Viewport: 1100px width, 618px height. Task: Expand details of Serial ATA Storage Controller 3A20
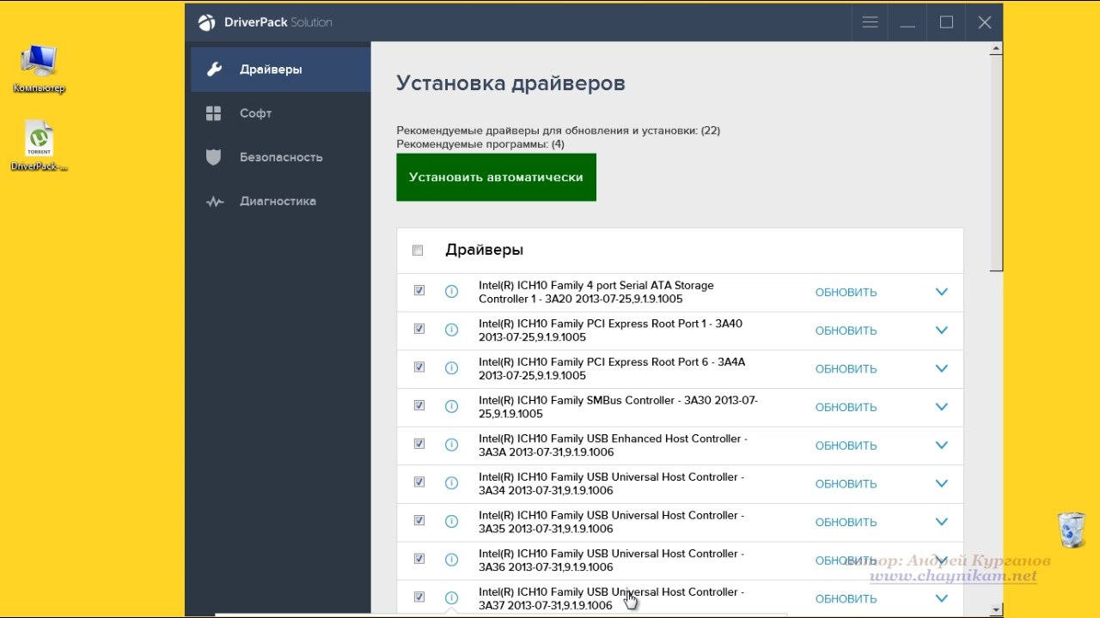point(941,292)
